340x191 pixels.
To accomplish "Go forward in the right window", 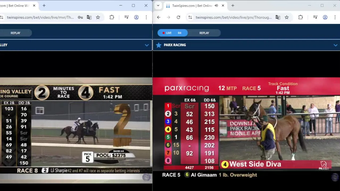I will [x=168, y=17].
